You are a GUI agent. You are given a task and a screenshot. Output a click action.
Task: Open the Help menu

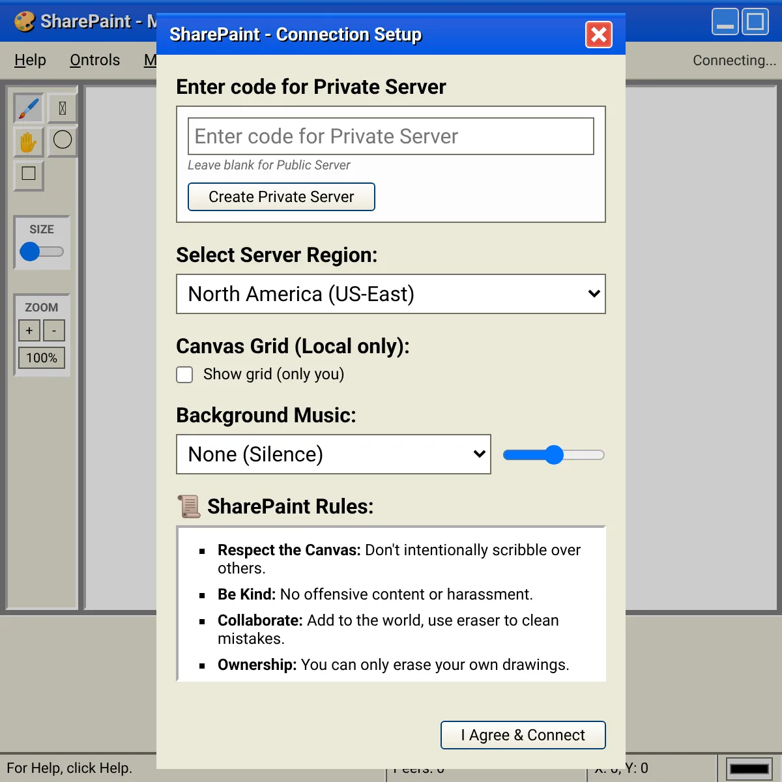[x=30, y=60]
